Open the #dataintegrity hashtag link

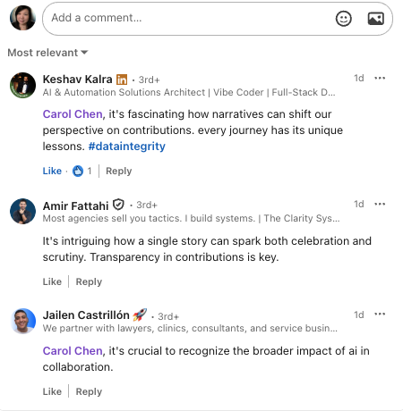point(127,147)
